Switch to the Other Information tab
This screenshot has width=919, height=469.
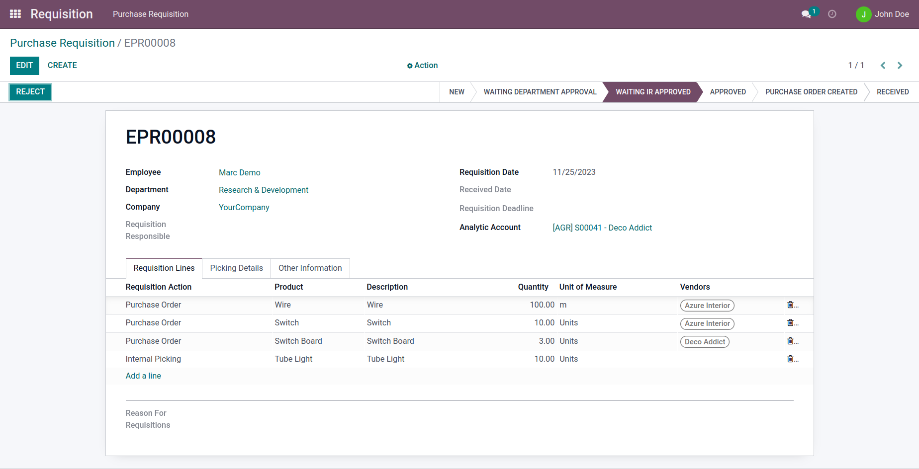(310, 268)
